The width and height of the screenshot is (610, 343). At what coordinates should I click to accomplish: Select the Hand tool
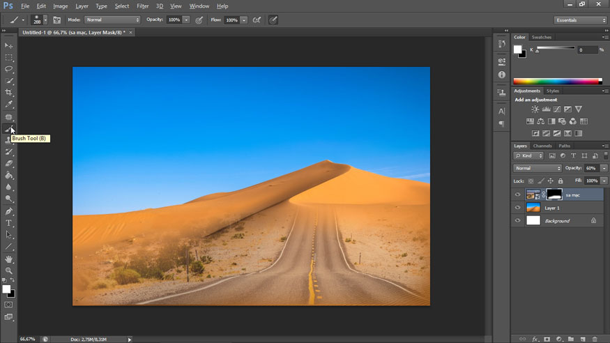9,259
